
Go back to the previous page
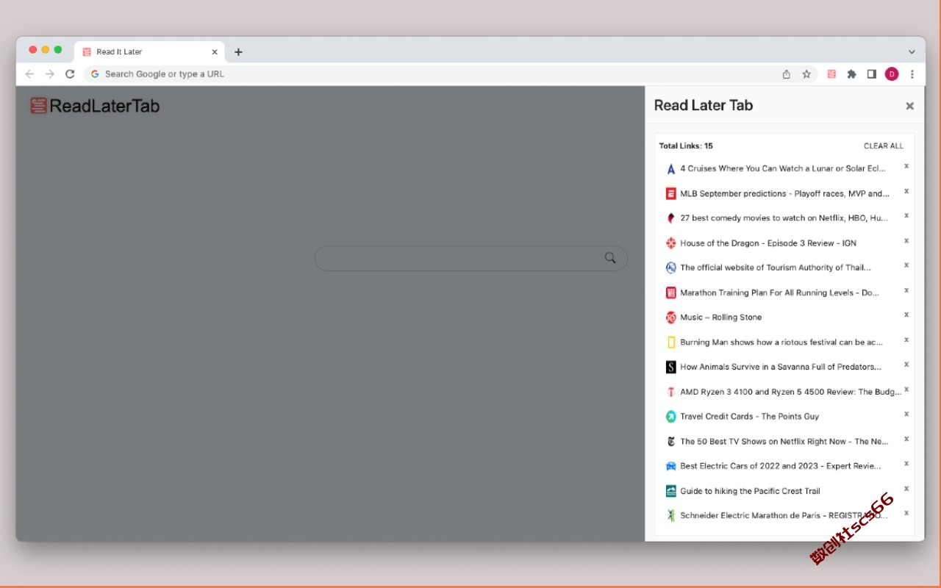29,73
